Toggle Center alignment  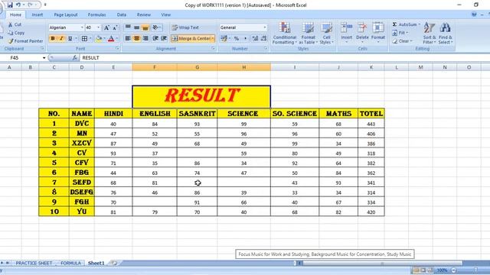point(136,38)
